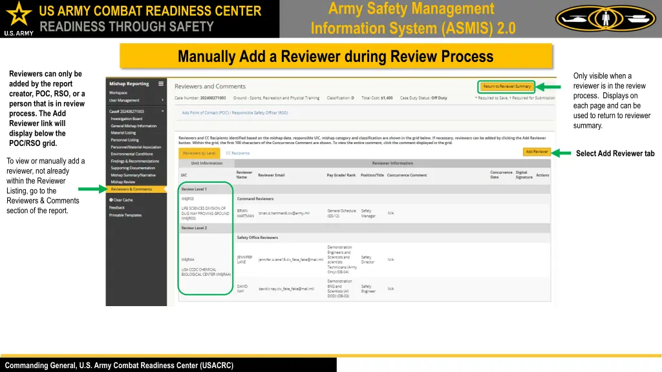
Task: Click the U.S. Army star logo
Action: click(19, 14)
